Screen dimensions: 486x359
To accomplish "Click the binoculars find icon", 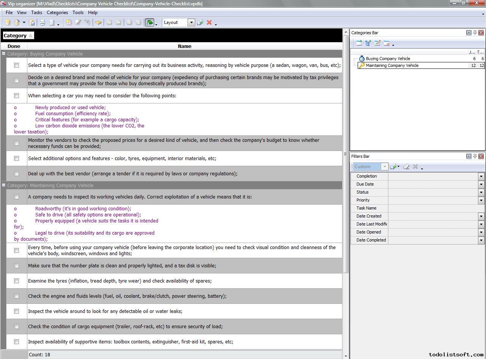I will click(98, 22).
